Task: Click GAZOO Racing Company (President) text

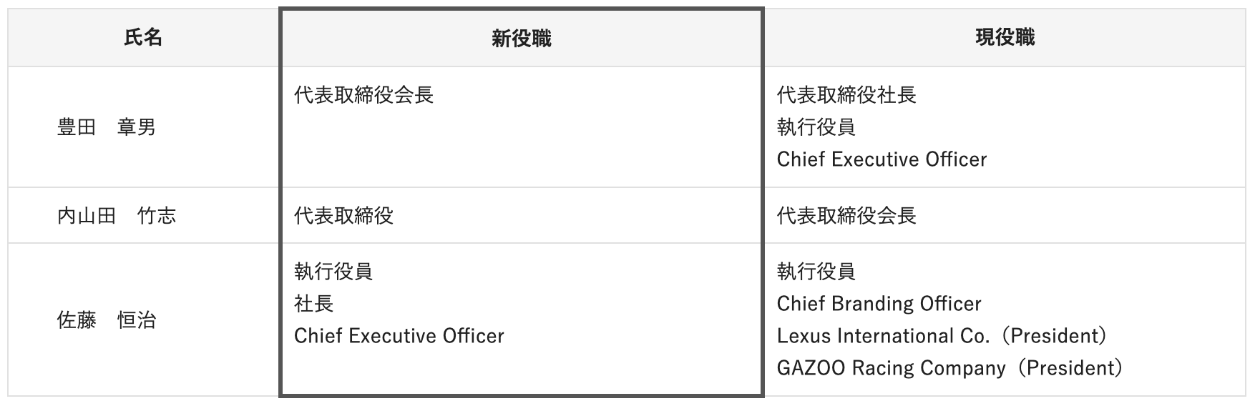Action: (x=949, y=368)
